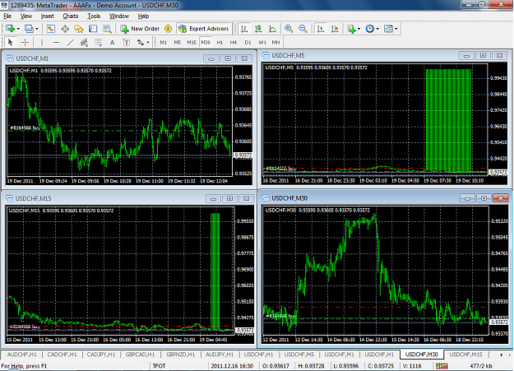This screenshot has width=514, height=371.
Task: Open the Strategy Tester icon
Action: click(x=107, y=29)
